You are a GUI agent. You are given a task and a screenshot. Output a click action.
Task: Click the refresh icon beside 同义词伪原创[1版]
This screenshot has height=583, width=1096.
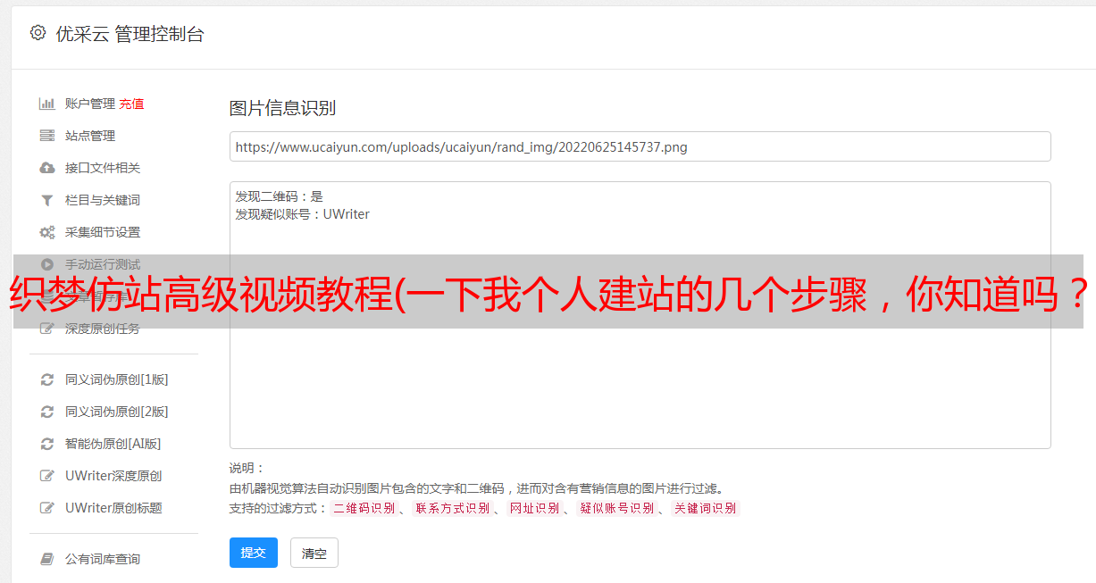pyautogui.click(x=47, y=379)
